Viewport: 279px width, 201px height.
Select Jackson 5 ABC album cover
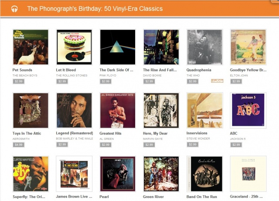pos(248,110)
